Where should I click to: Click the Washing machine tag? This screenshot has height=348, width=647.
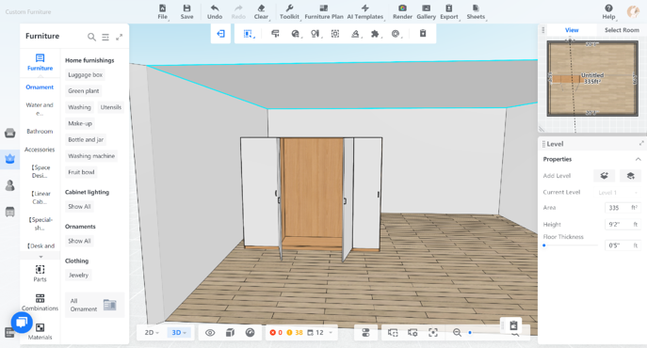tap(91, 156)
